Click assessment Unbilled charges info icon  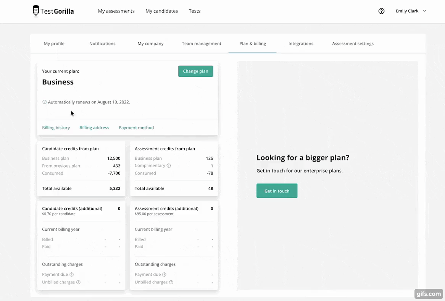pos(171,282)
